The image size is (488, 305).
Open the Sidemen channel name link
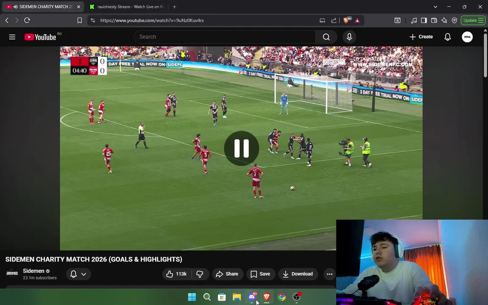(33, 271)
